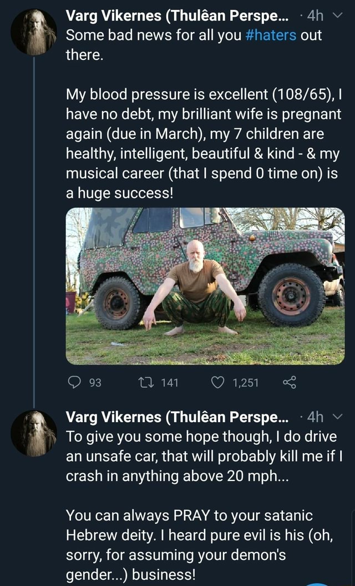Open the first tweet's 4h timestamp
Viewport: 355px width, 586px height.
(315, 16)
